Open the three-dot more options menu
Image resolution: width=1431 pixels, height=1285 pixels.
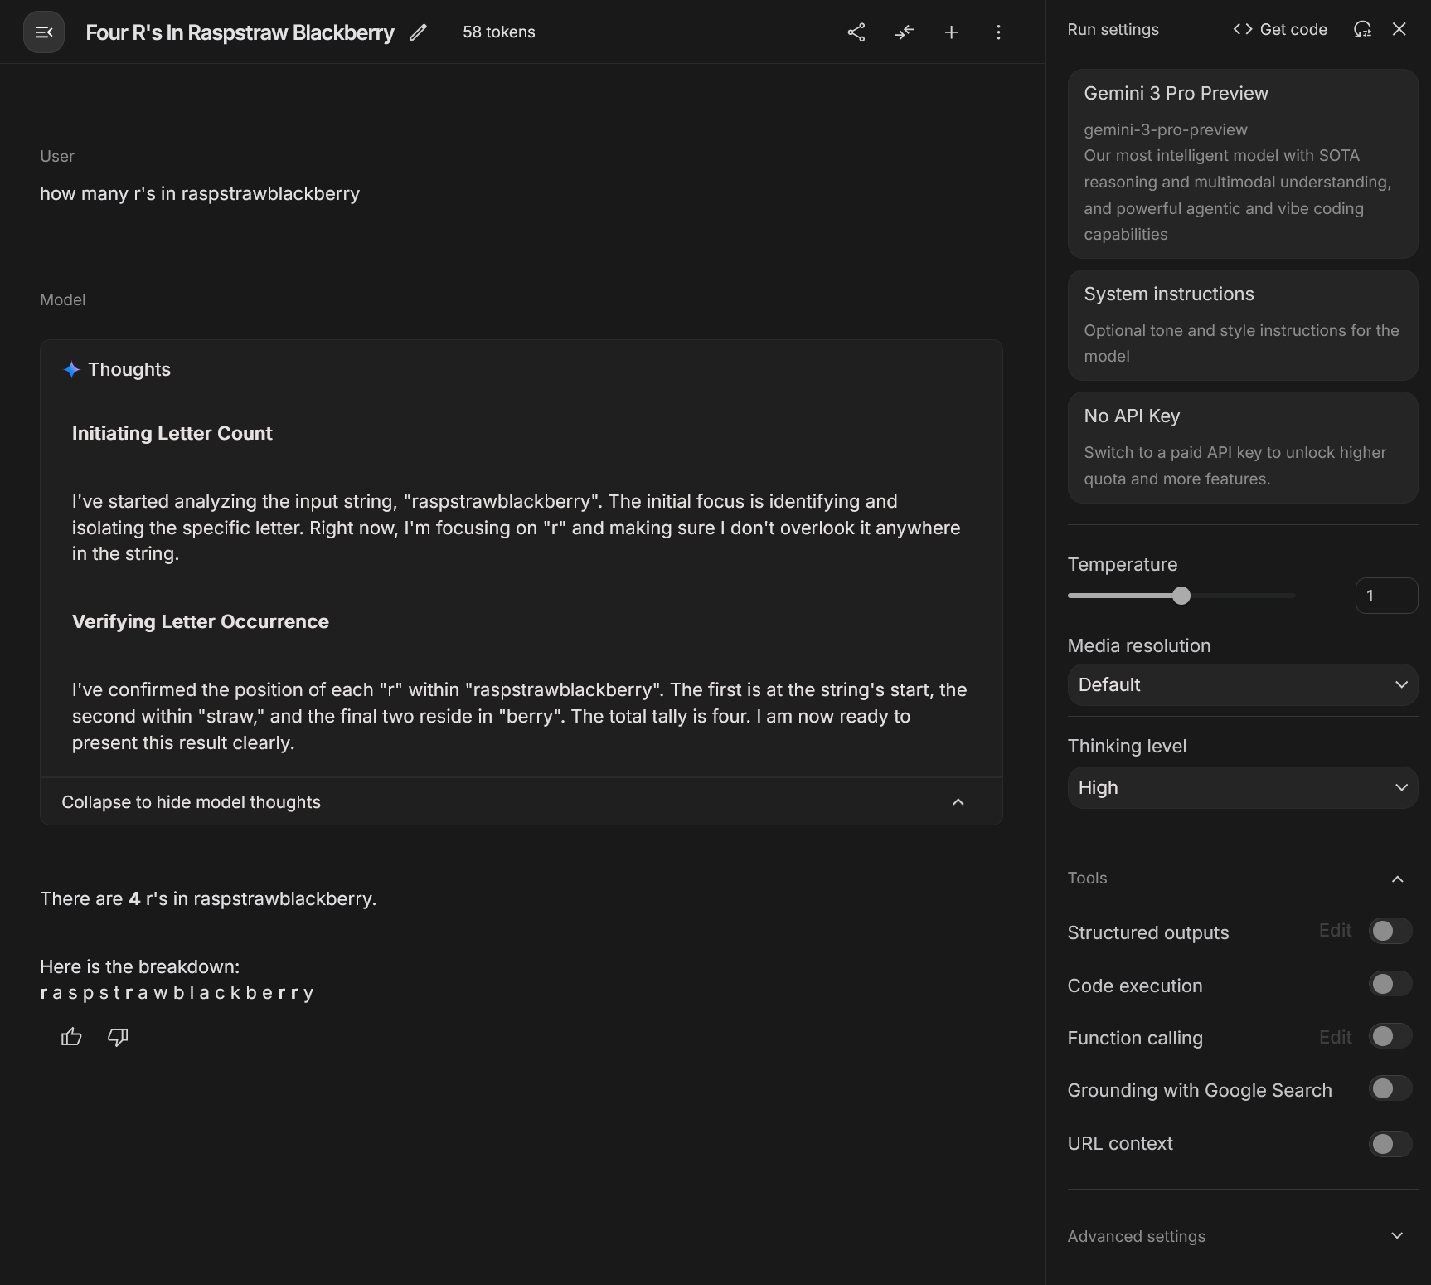tap(999, 32)
